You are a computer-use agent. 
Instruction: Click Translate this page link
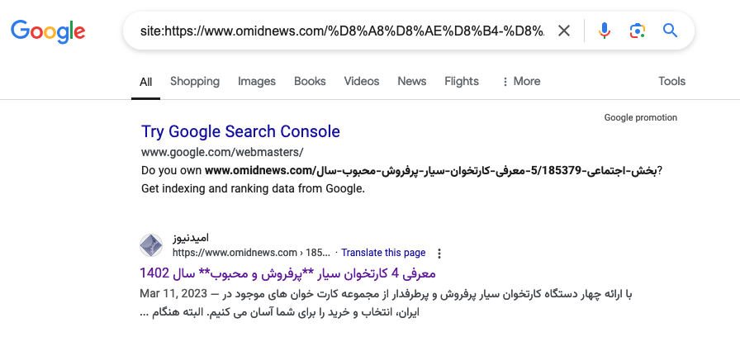click(383, 253)
